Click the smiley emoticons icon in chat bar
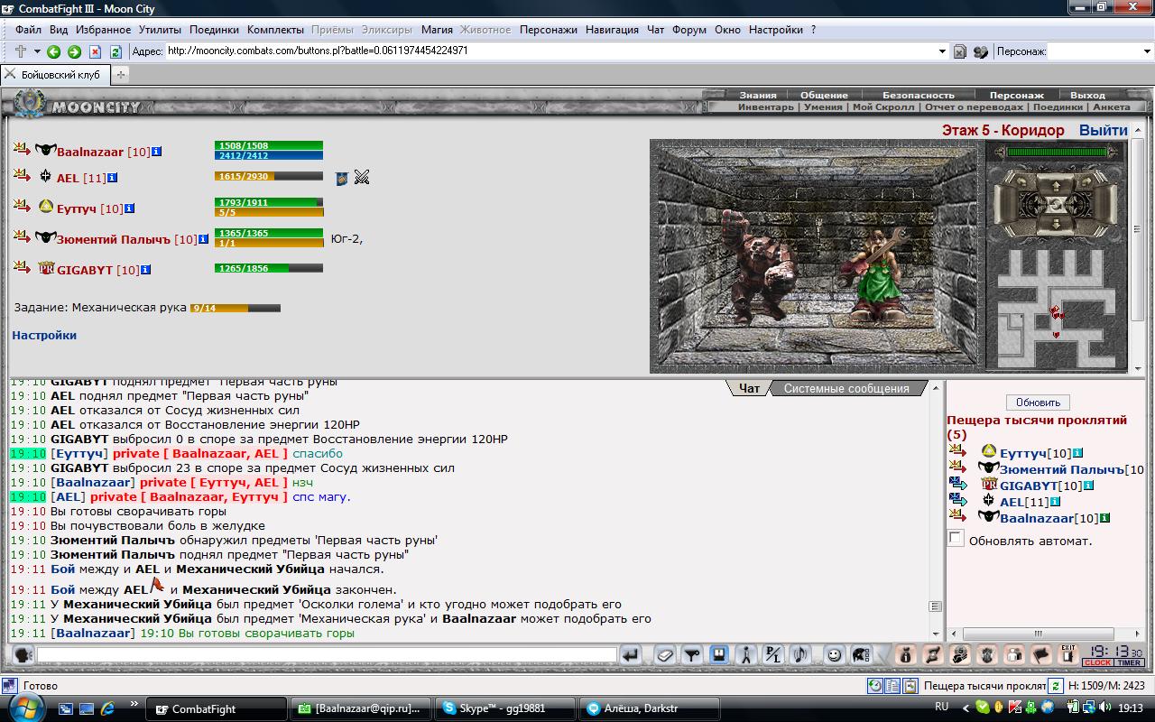1155x722 pixels. click(x=835, y=655)
